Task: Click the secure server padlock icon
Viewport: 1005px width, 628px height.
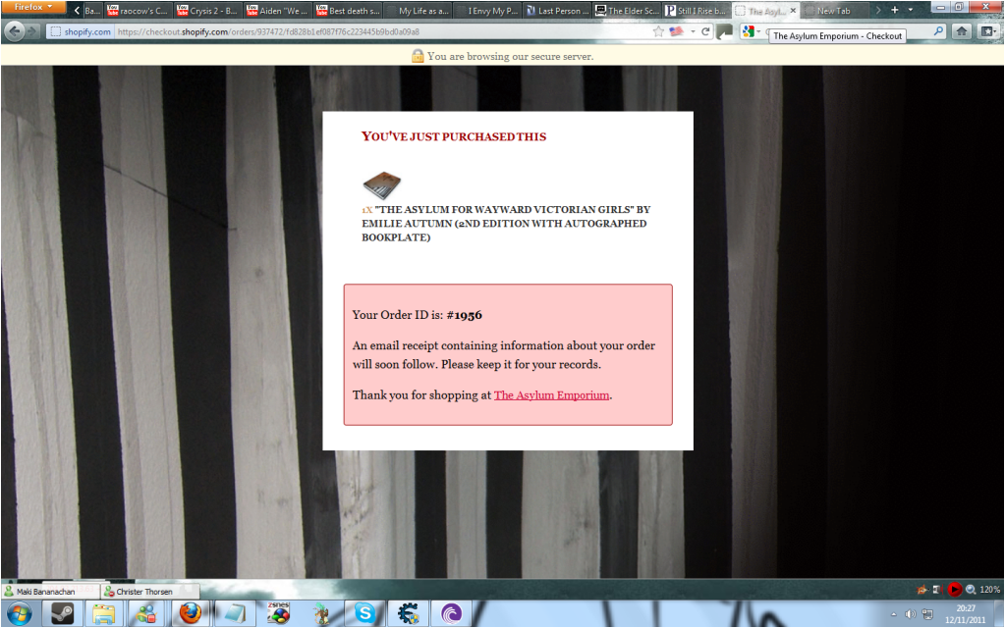Action: point(418,56)
